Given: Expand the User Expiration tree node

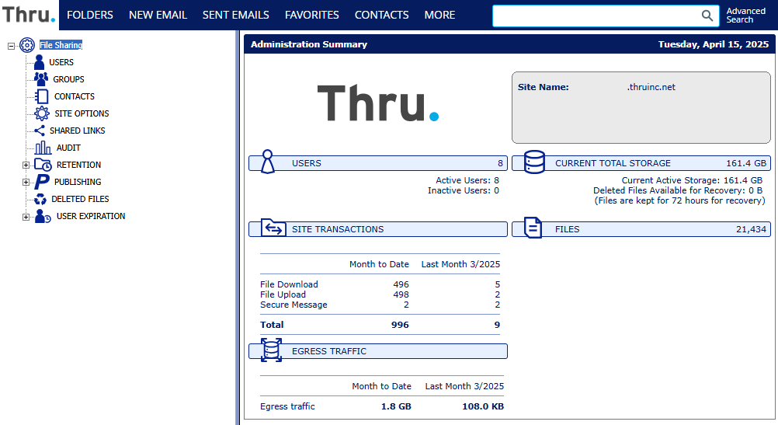Looking at the screenshot, I should [x=26, y=217].
